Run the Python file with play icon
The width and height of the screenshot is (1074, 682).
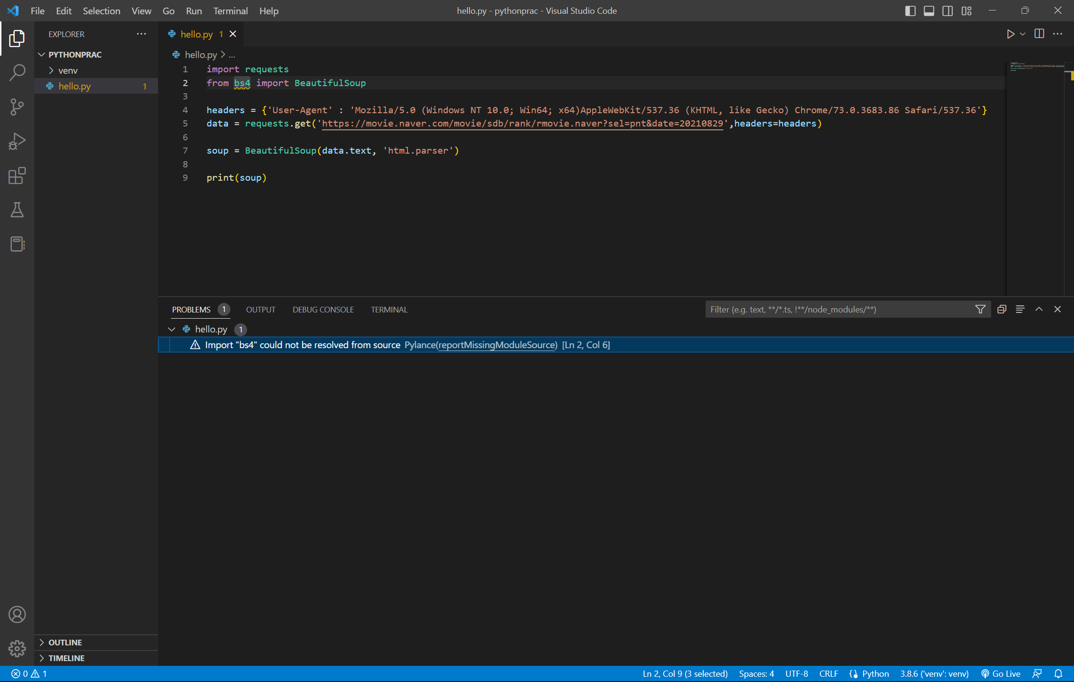(1010, 34)
